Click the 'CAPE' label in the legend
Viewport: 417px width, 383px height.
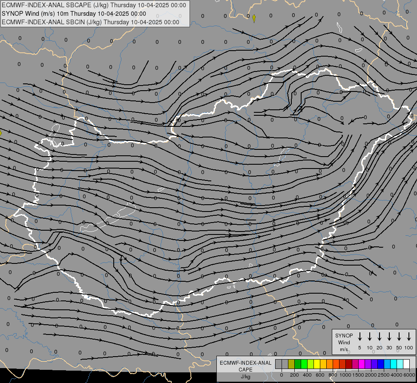click(245, 370)
